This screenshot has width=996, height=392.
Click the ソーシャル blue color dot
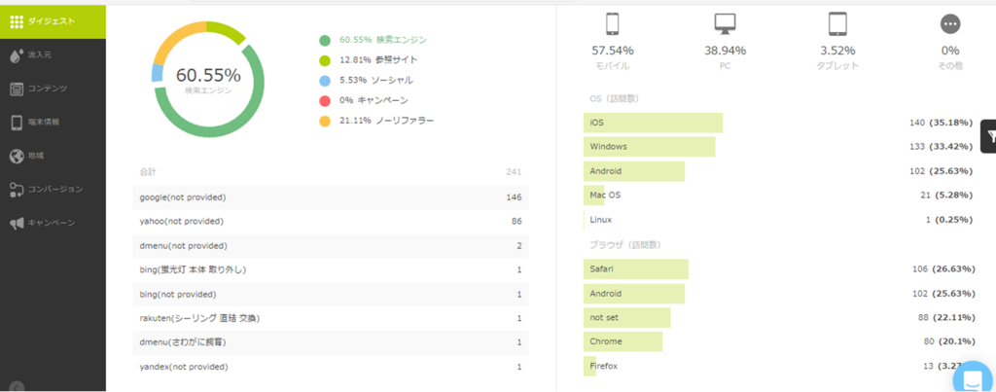[x=324, y=80]
